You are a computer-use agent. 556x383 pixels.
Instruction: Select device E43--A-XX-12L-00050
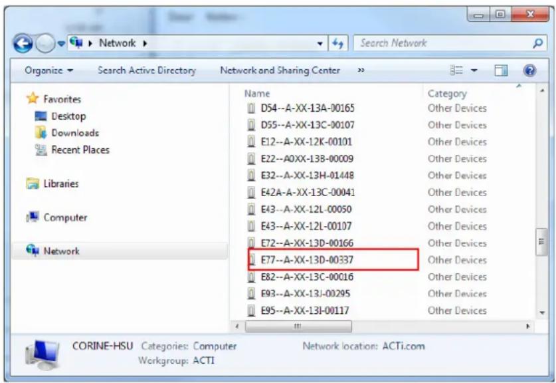point(306,209)
